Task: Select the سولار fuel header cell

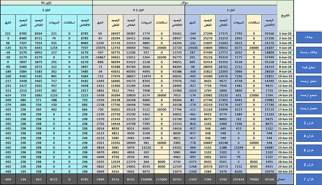Action: (x=185, y=3)
